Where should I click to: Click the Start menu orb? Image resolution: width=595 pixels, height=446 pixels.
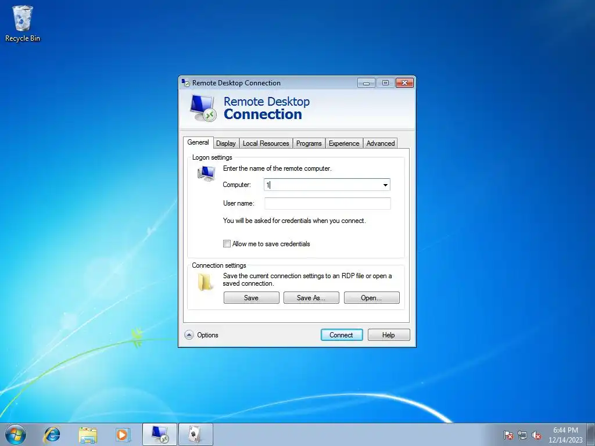[x=16, y=434]
